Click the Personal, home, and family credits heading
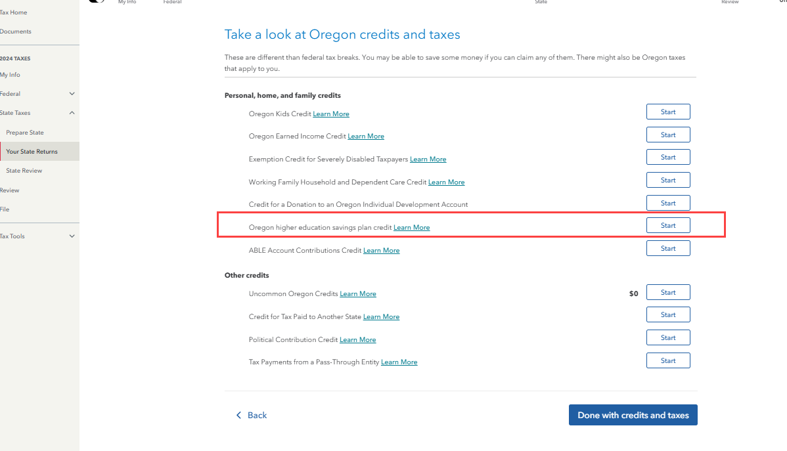This screenshot has width=787, height=451. (282, 95)
